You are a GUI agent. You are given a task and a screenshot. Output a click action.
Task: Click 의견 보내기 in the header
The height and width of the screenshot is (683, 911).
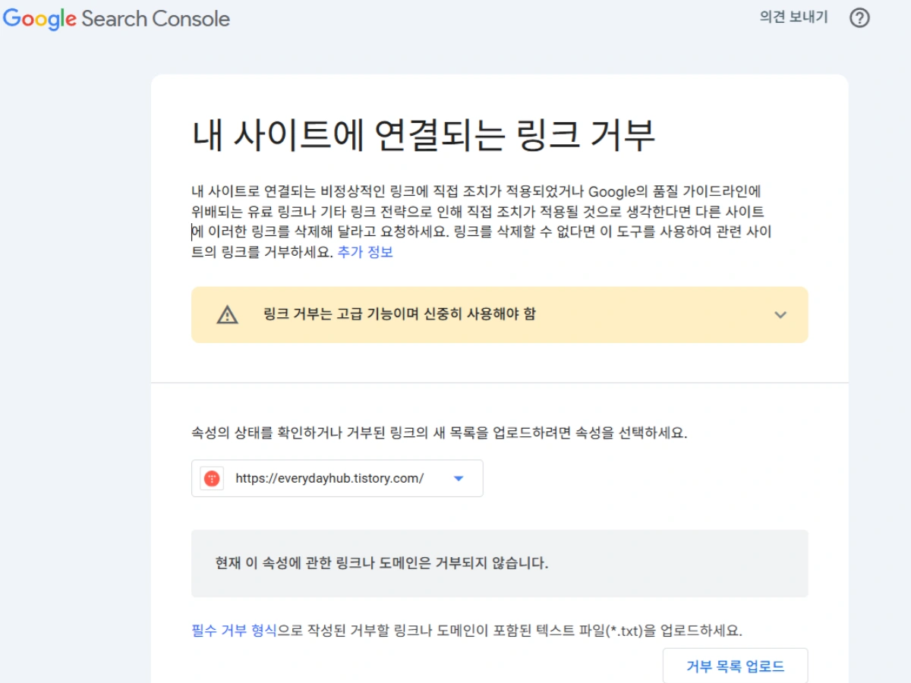click(x=794, y=17)
